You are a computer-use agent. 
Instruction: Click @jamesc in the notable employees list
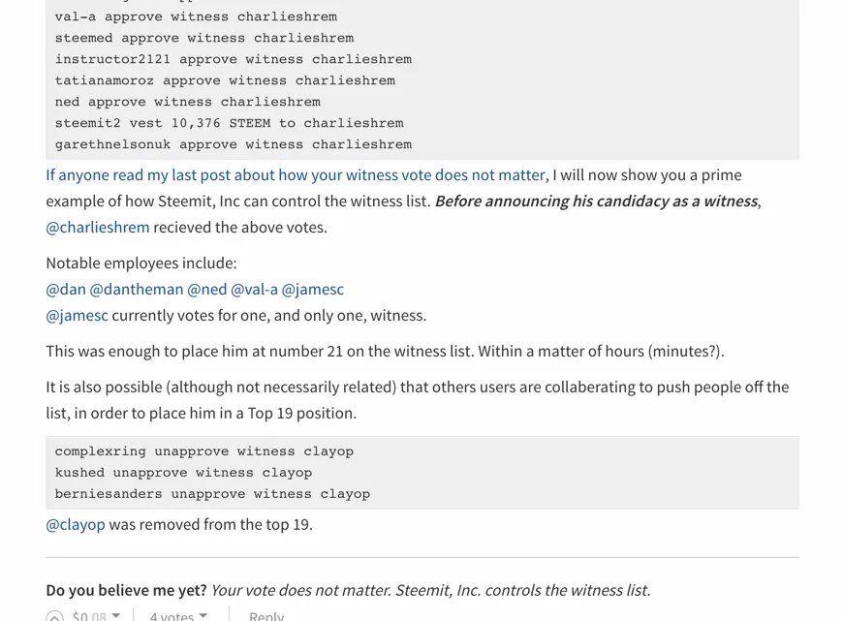point(313,290)
